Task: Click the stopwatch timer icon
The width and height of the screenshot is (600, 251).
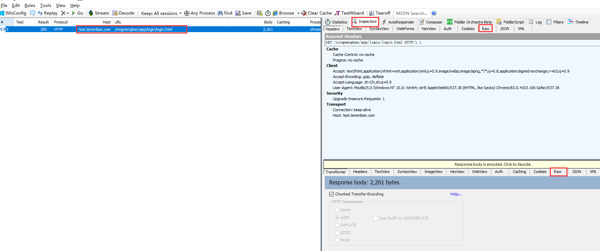Action: [268, 13]
